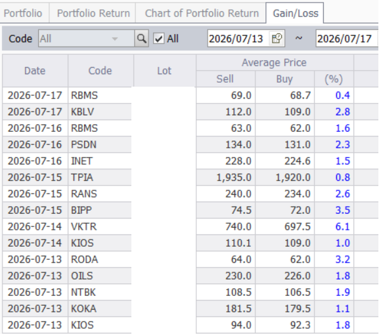Select the OILS code cell
The image size is (381, 334).
click(100, 276)
